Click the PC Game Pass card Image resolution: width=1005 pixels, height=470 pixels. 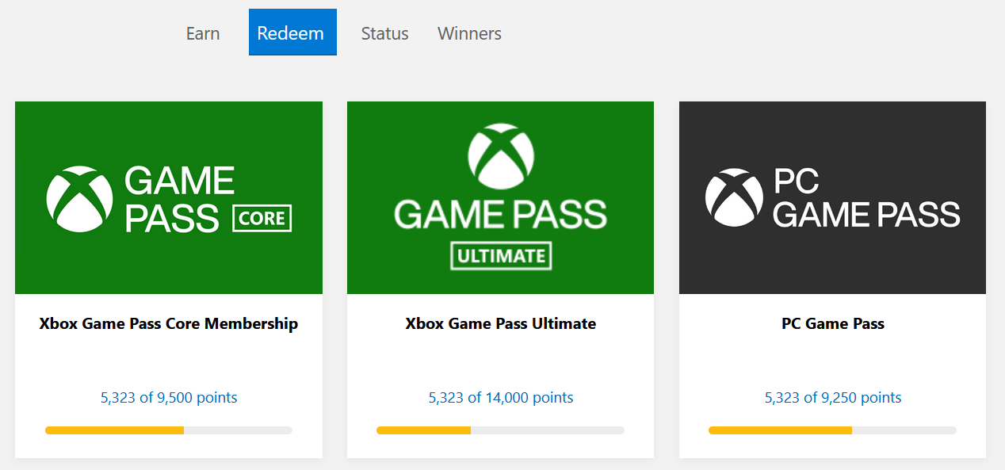pyautogui.click(x=832, y=277)
